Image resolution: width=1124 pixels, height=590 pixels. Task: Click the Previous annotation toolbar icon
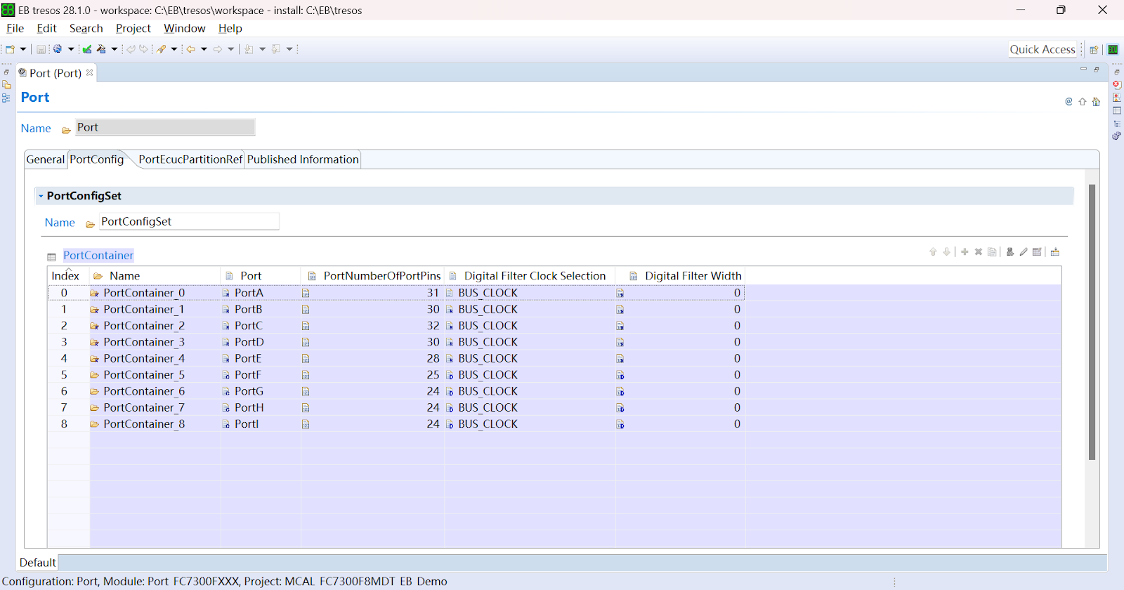tap(275, 49)
